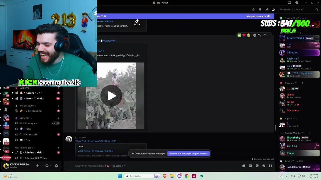Add a channel to VOICE CHAT category
The width and height of the screenshot is (321, 180).
[x=58, y=106]
